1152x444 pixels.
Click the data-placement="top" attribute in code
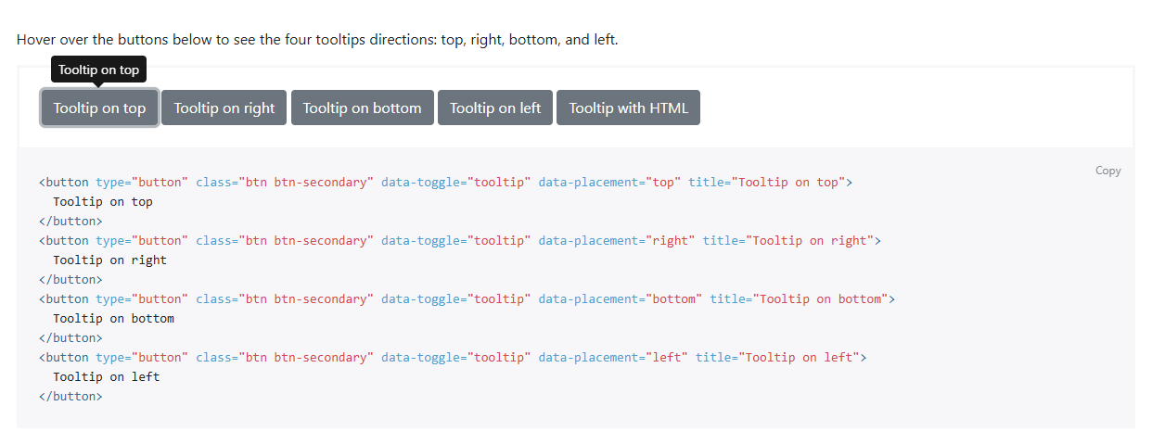pos(609,182)
